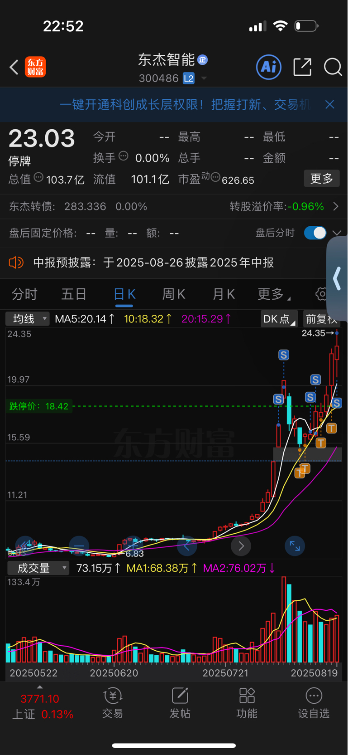Open the 更多 chart period menu

[273, 294]
